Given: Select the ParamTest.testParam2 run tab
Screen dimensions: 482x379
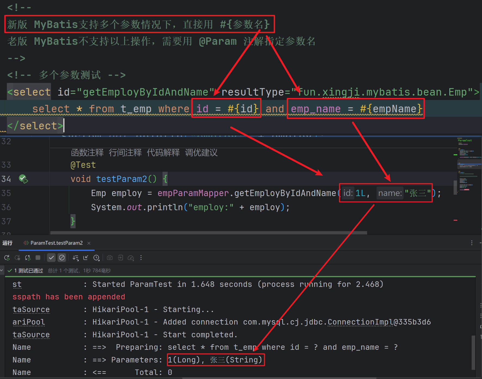Looking at the screenshot, I should coord(56,243).
